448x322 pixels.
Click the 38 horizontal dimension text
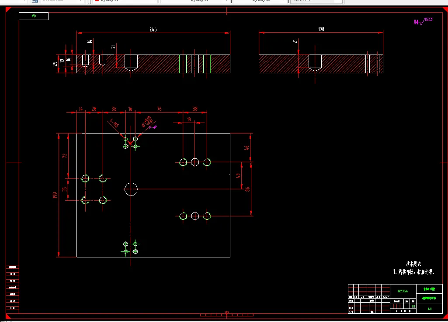pos(195,109)
